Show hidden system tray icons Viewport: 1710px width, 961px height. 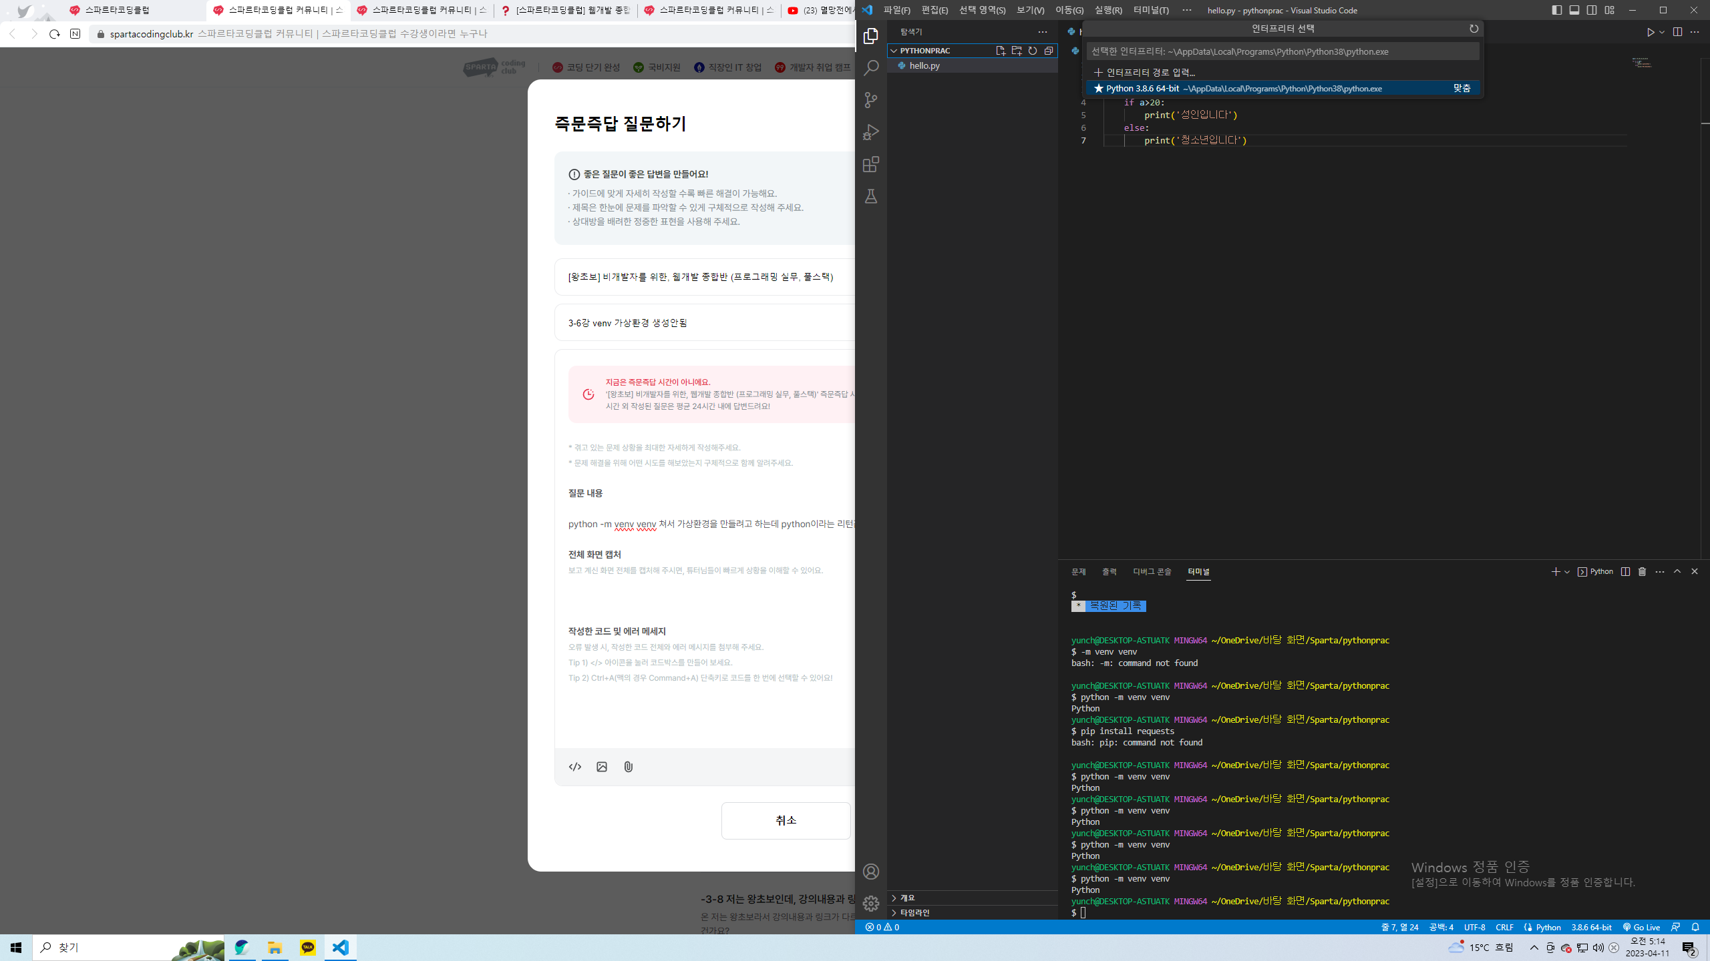1534,948
